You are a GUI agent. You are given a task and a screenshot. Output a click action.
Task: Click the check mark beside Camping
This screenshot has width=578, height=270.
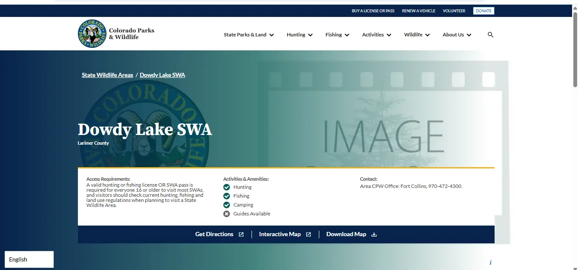tap(227, 205)
